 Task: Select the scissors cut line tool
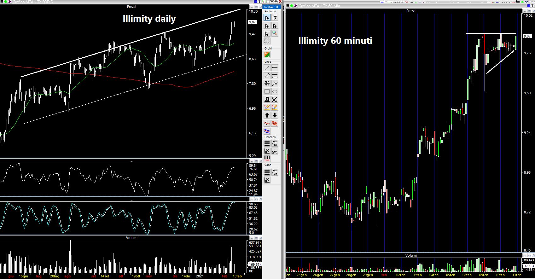[x=275, y=99]
